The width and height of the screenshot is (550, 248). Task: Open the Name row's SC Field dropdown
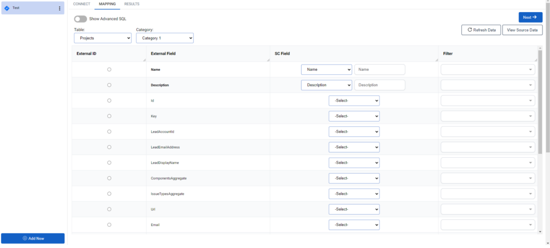[326, 69]
